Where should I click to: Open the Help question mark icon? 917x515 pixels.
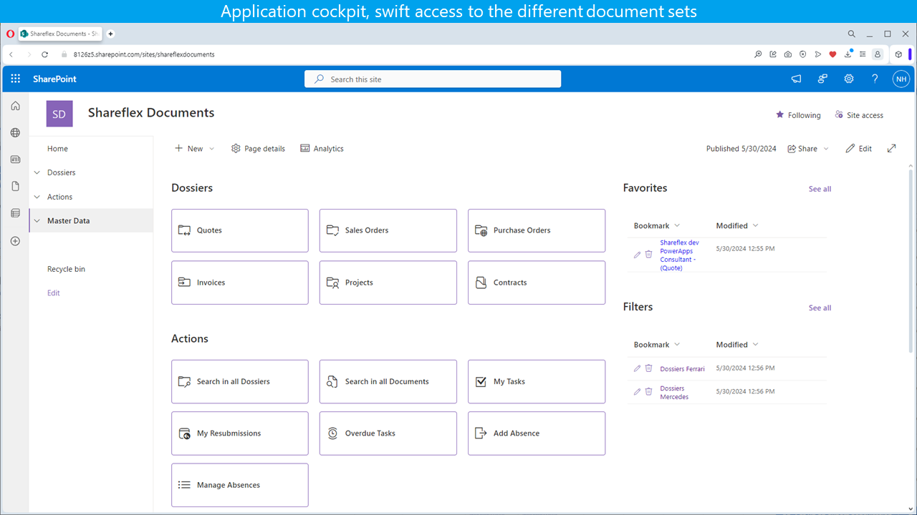[875, 79]
